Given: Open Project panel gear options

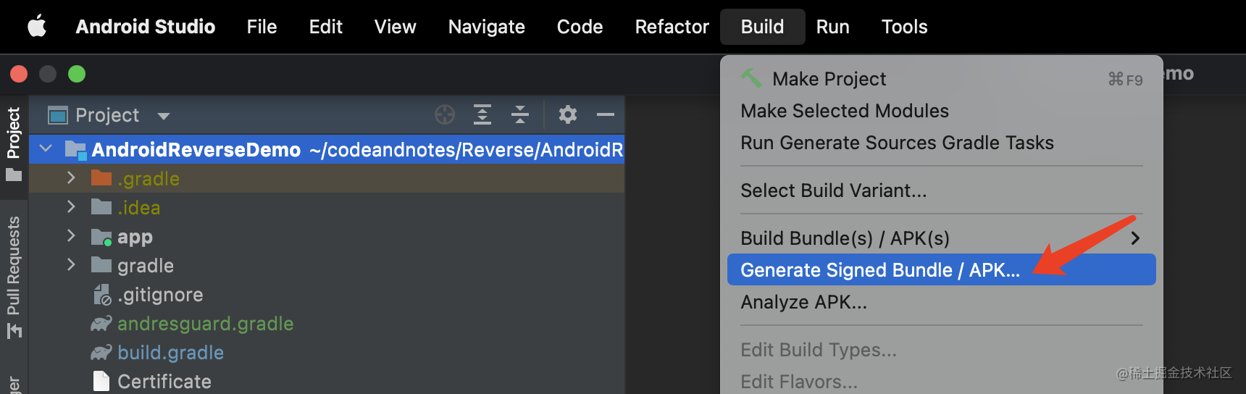Looking at the screenshot, I should click(x=568, y=114).
